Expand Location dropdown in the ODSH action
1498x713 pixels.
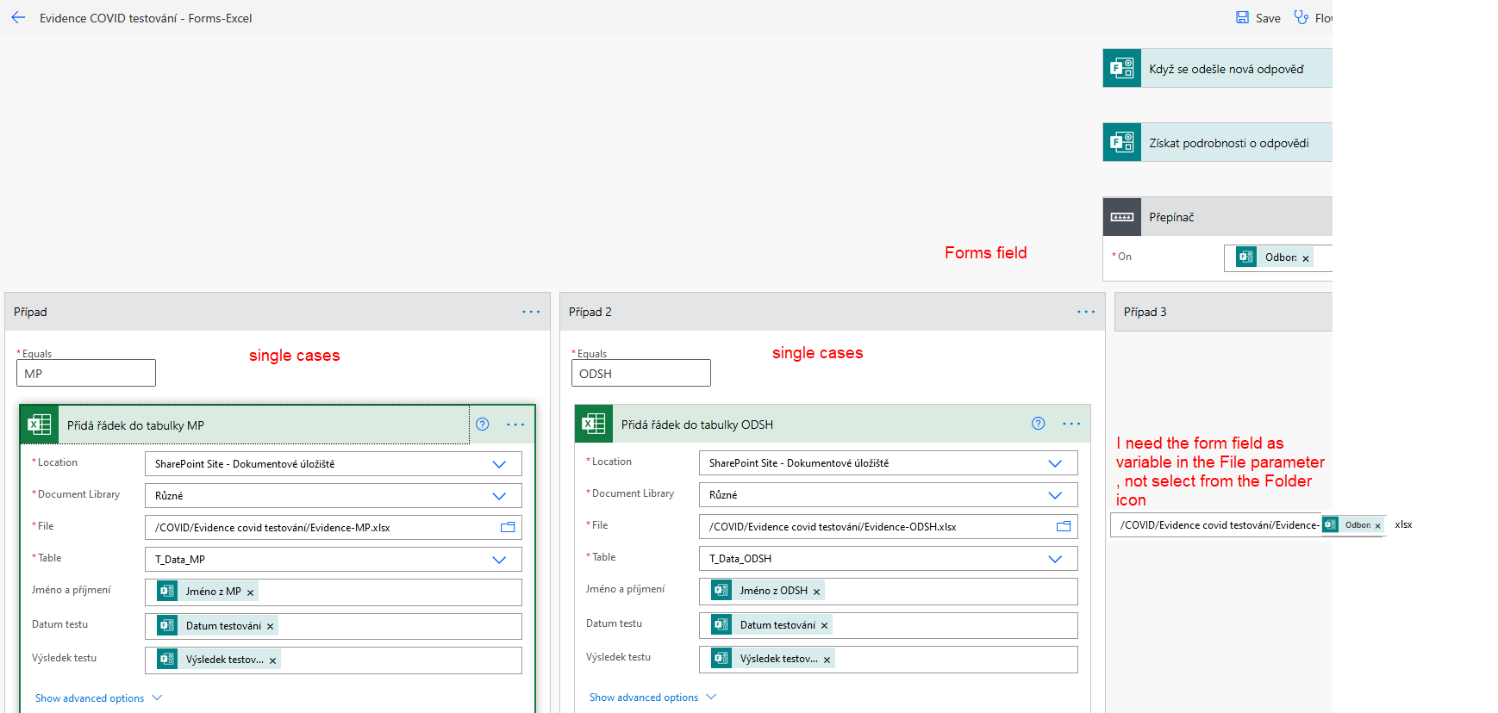tap(1055, 463)
